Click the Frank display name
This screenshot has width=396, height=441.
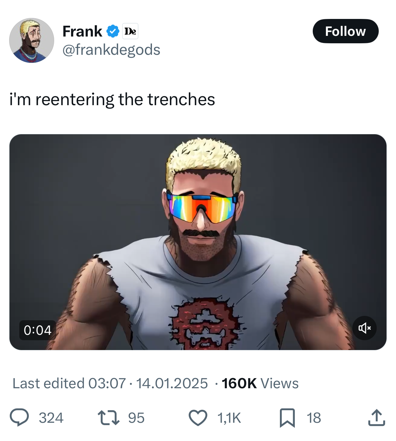coord(82,31)
